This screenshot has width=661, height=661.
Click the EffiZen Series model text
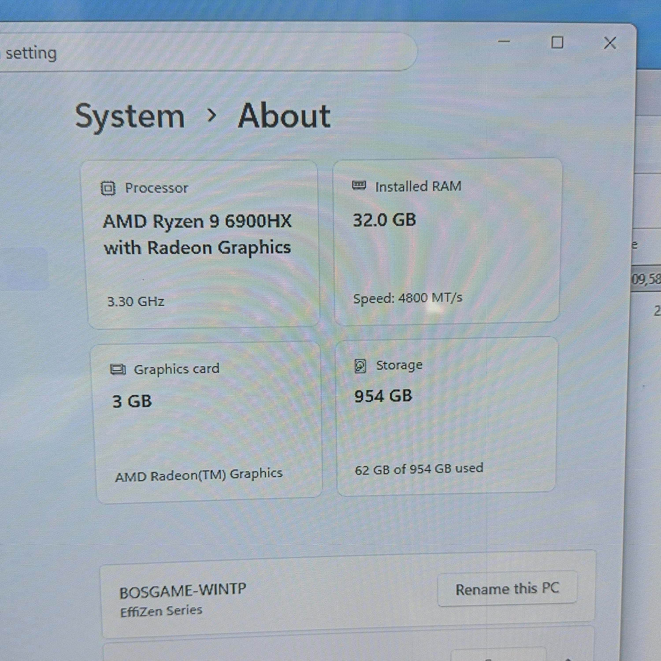point(161,611)
